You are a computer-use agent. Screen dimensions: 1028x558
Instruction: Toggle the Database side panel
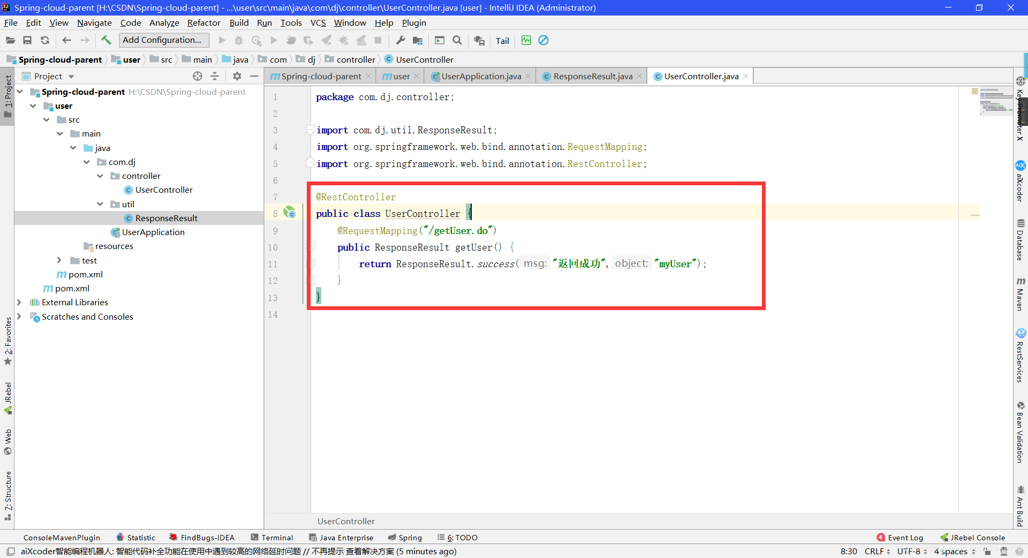point(1021,240)
